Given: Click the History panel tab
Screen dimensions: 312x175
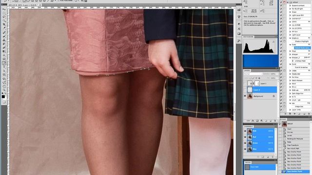Looking at the screenshot, I should 283,120.
